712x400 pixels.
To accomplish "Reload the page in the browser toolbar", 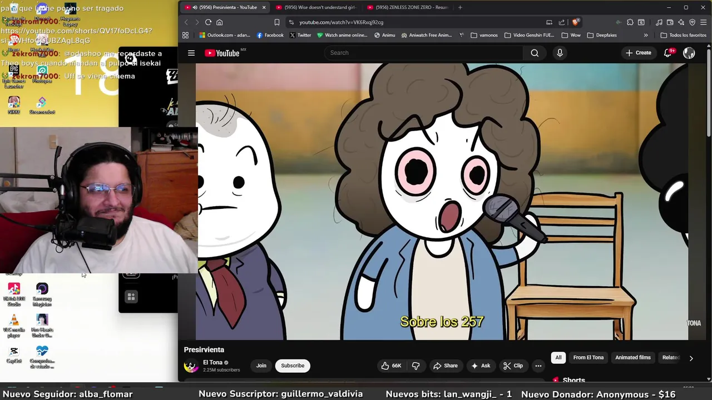I will pos(208,22).
